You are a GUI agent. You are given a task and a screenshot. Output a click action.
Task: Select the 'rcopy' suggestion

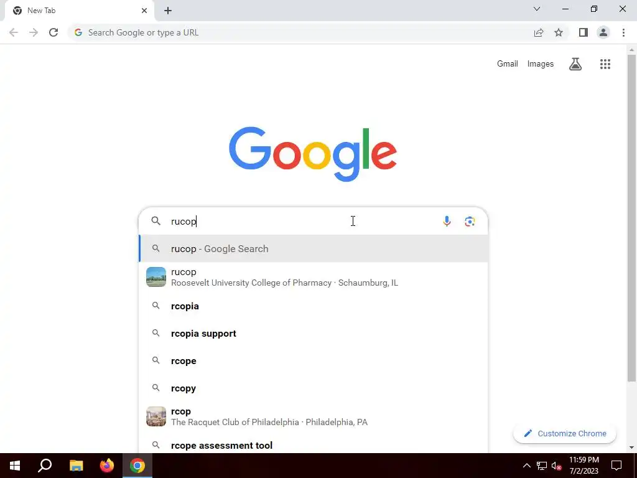[314, 388]
